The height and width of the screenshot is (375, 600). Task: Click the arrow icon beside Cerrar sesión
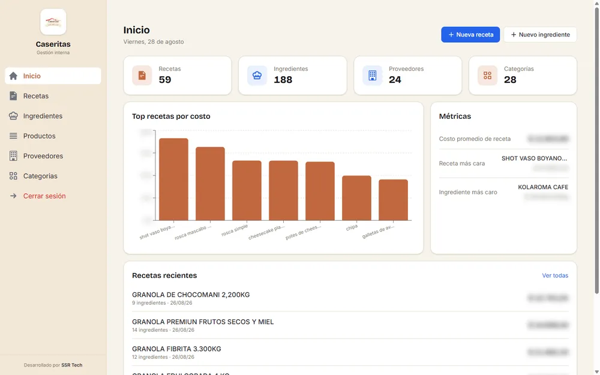[x=13, y=196]
